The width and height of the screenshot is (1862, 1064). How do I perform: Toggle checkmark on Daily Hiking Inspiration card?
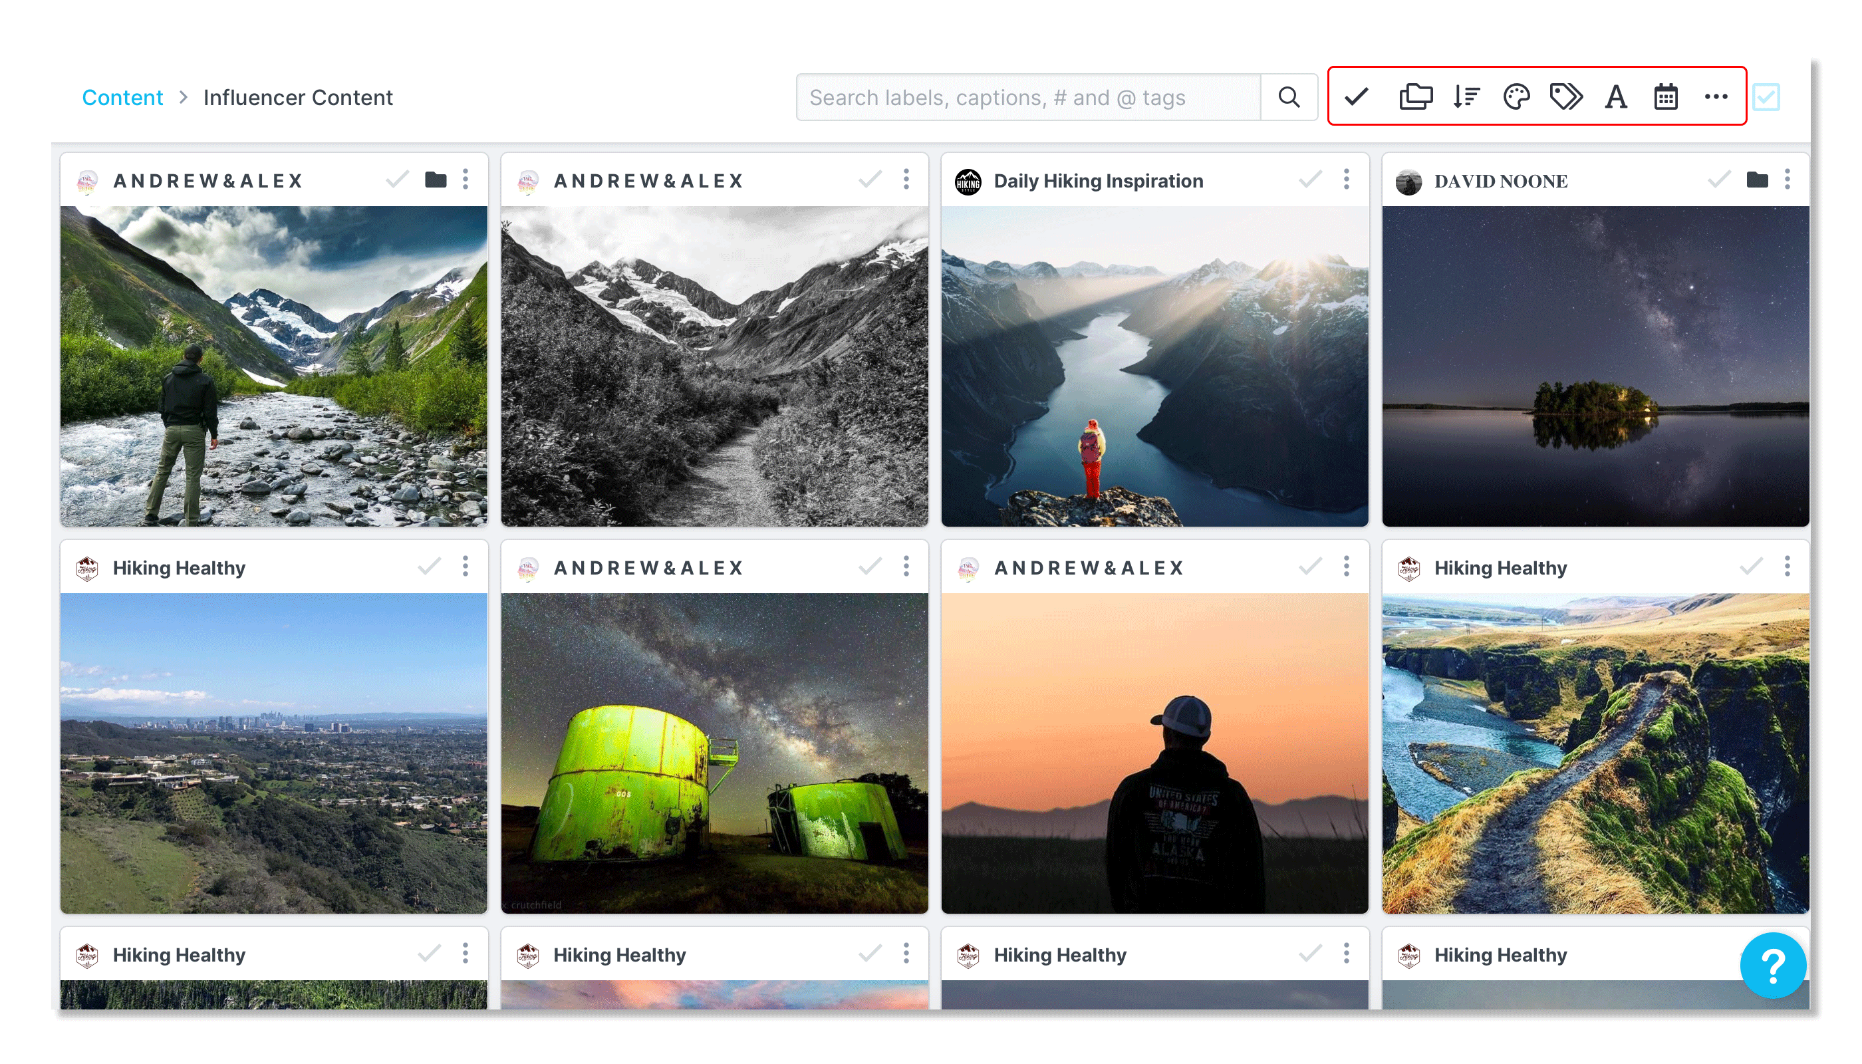(x=1310, y=179)
